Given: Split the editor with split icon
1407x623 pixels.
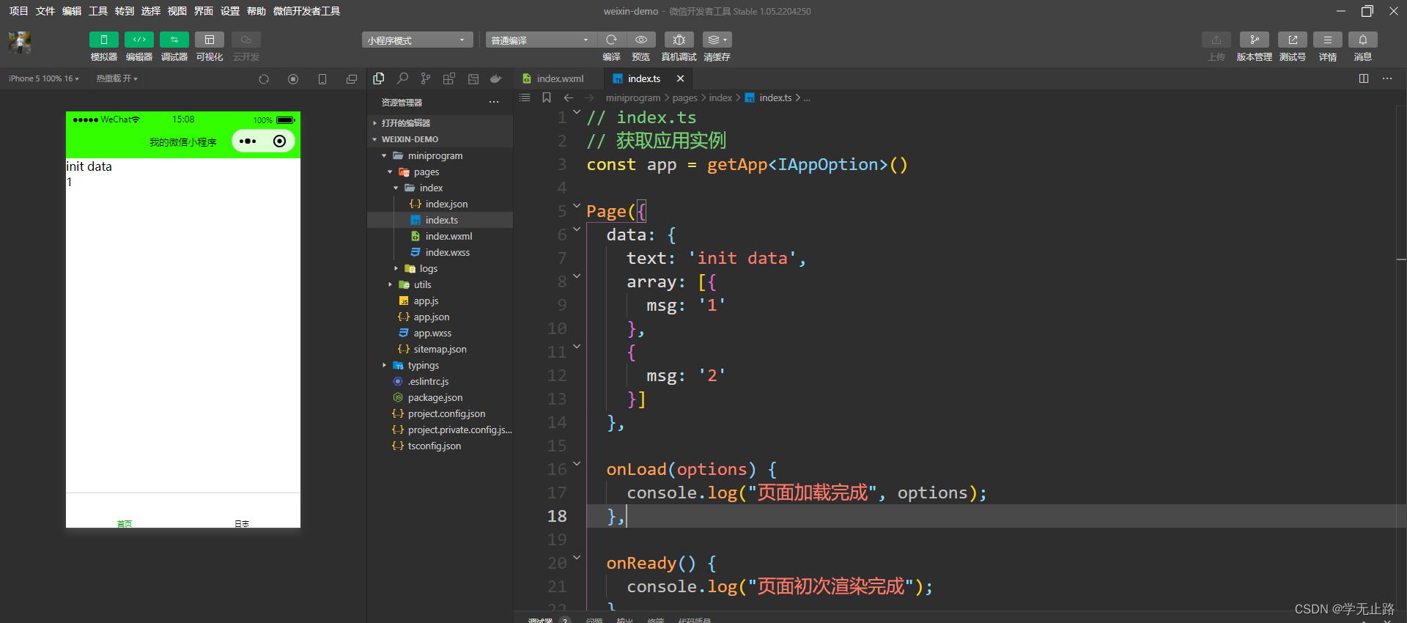Looking at the screenshot, I should tap(1364, 78).
